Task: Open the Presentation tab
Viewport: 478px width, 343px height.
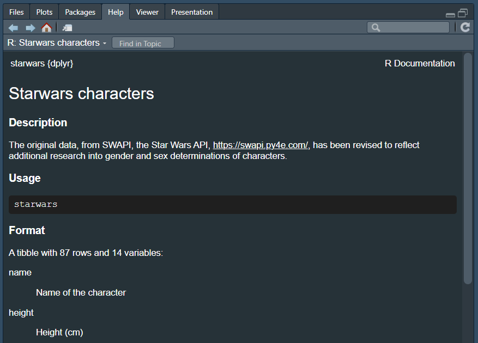Action: (x=192, y=12)
